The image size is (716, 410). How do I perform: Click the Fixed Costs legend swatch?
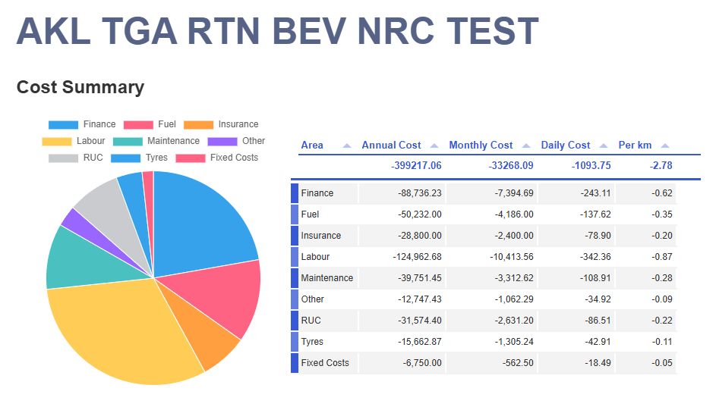[191, 158]
